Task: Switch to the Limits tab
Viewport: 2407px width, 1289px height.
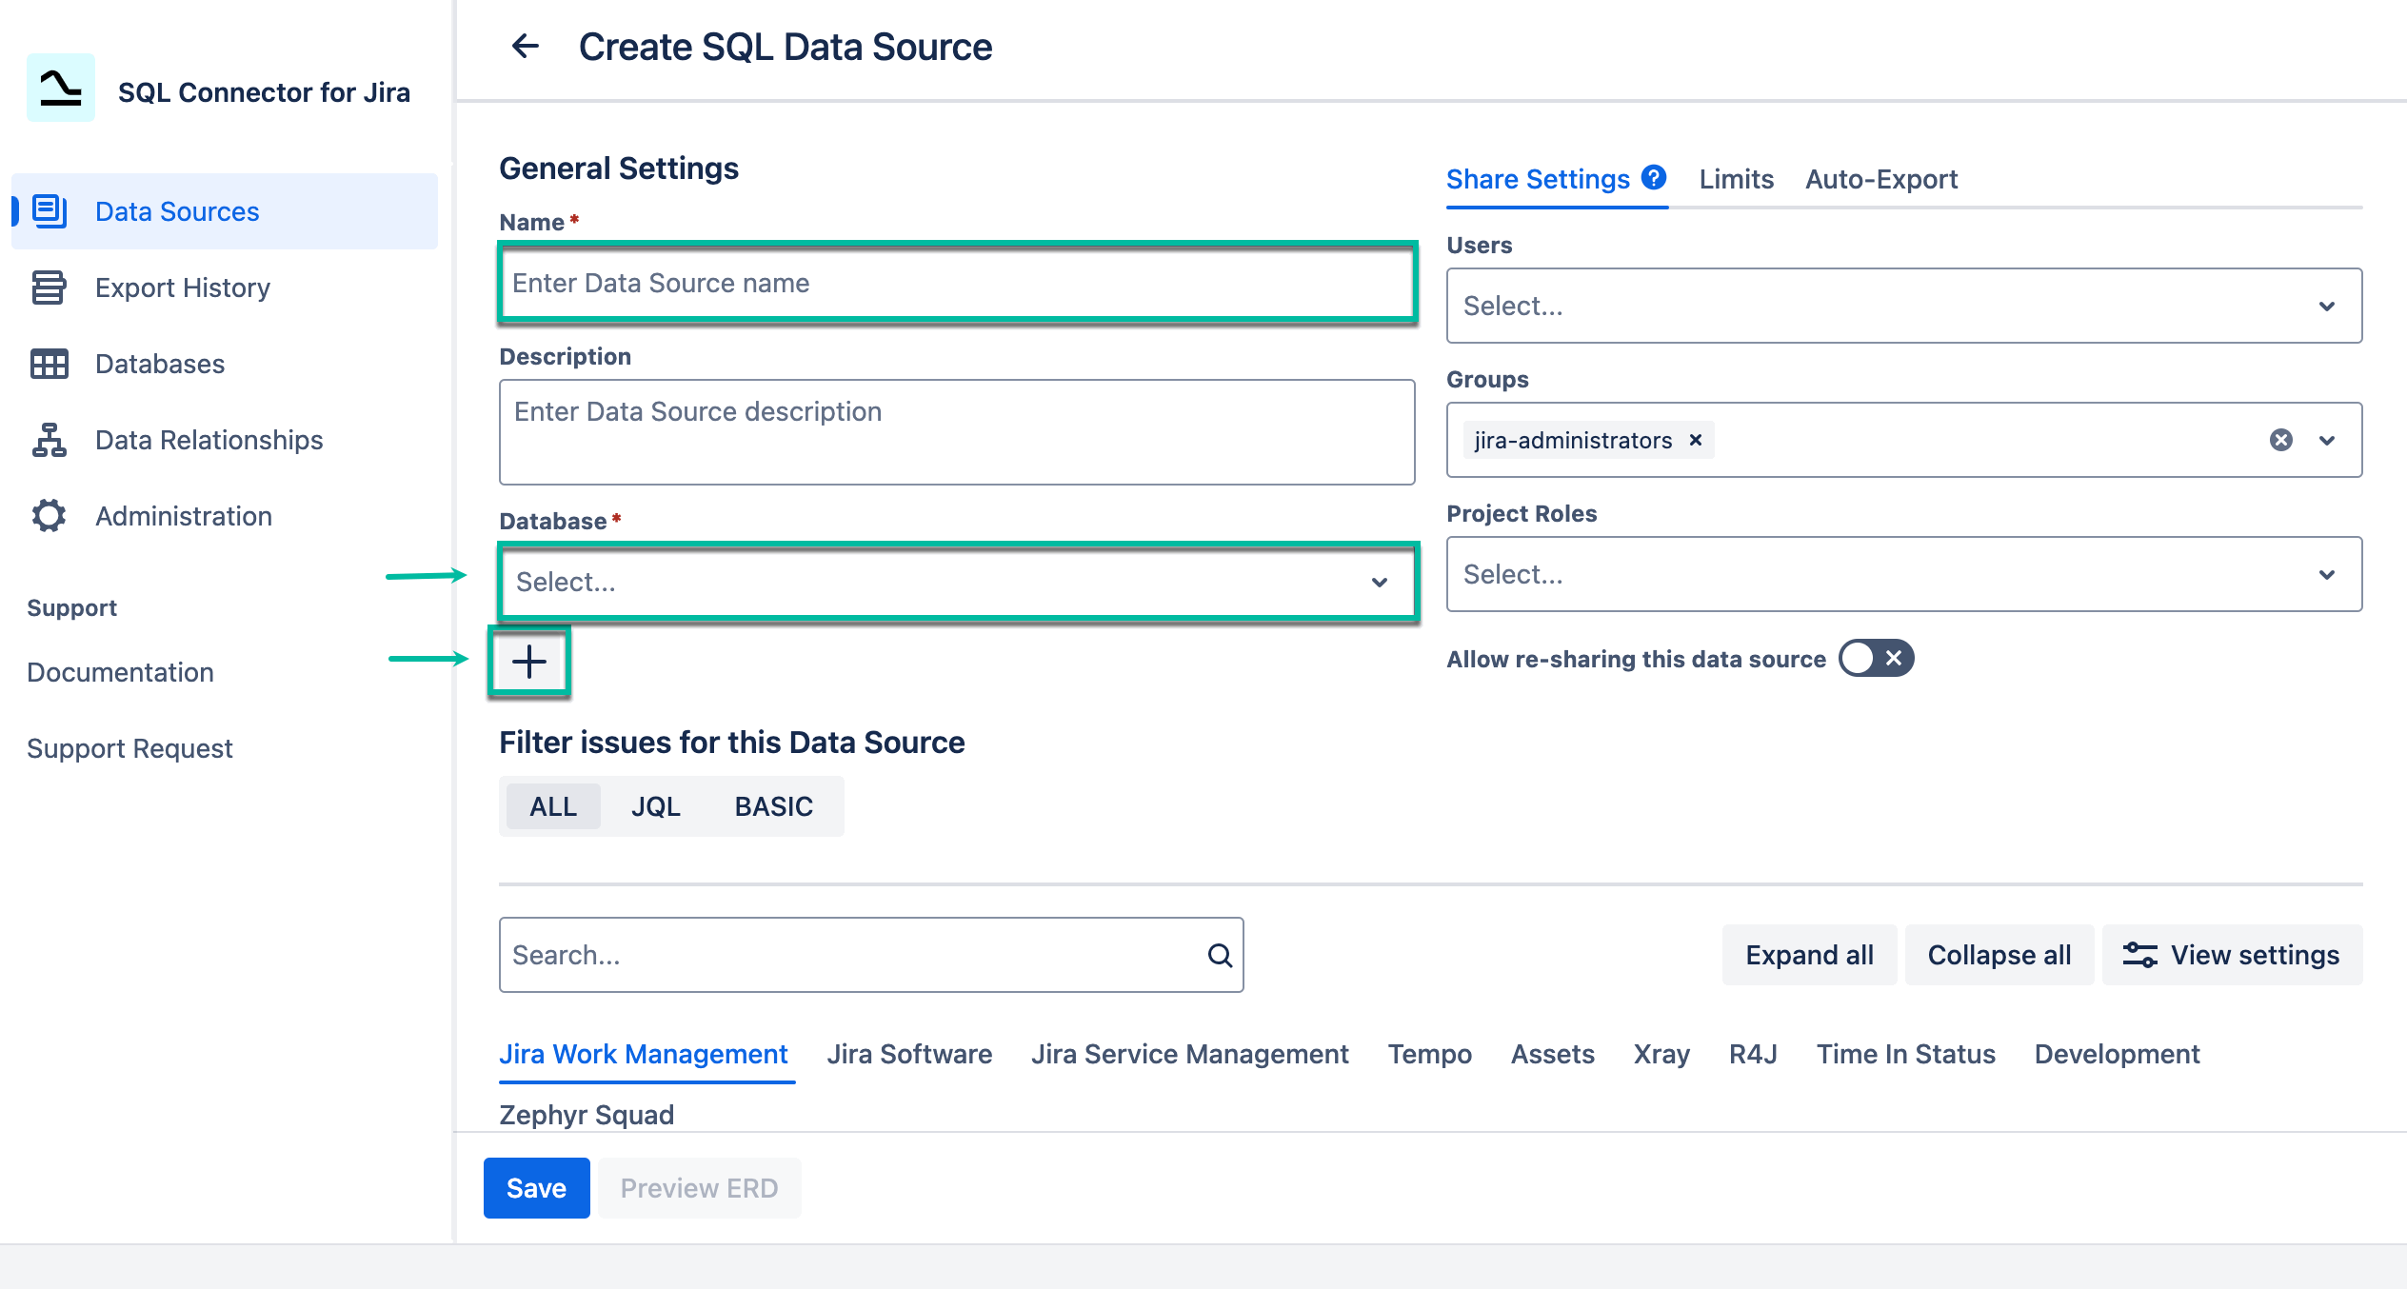Action: [1735, 179]
